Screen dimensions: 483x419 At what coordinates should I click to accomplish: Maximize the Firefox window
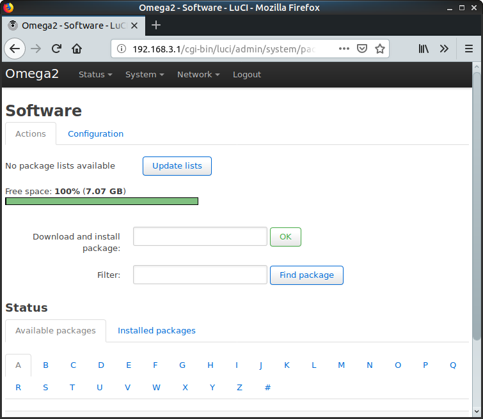[461, 8]
